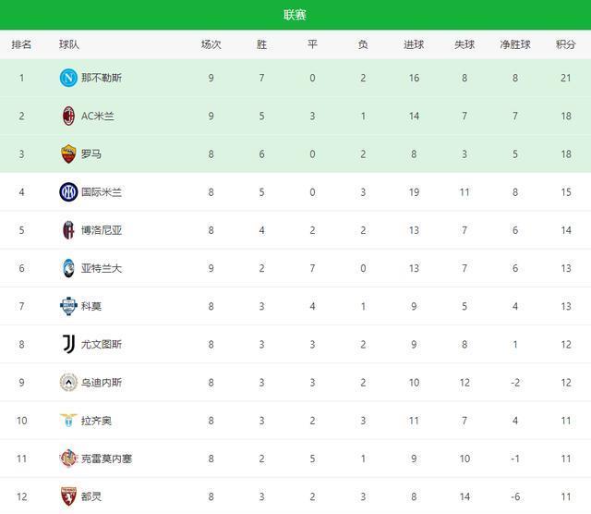
Task: Select the Cremonese team logo
Action: (68, 459)
